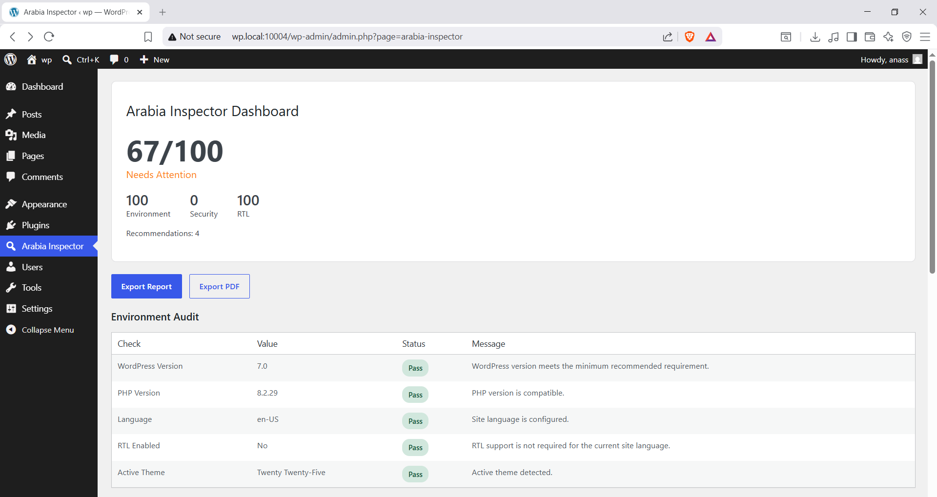Click Collapse Menu label
The height and width of the screenshot is (497, 937).
click(x=48, y=330)
